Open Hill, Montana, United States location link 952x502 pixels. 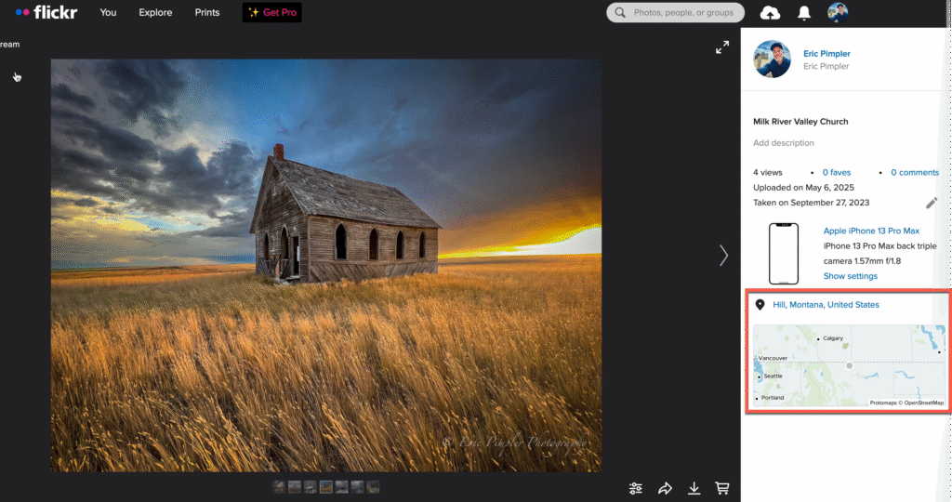pos(826,305)
